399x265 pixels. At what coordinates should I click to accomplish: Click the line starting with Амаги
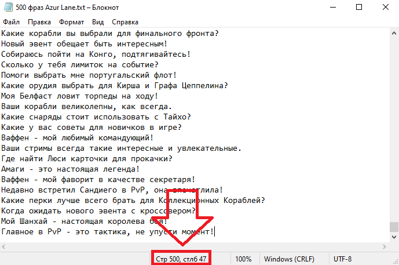click(69, 169)
